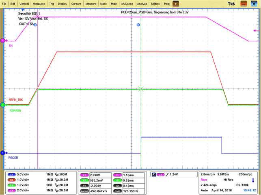Viewport: 261px width, 195px height.
Task: Click the t2 cursor time badge
Action: [x=117, y=180]
